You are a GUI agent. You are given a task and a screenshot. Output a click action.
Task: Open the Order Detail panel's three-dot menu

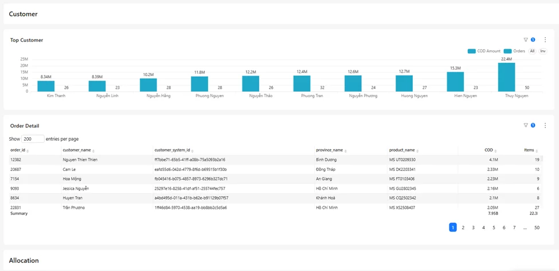coord(545,125)
